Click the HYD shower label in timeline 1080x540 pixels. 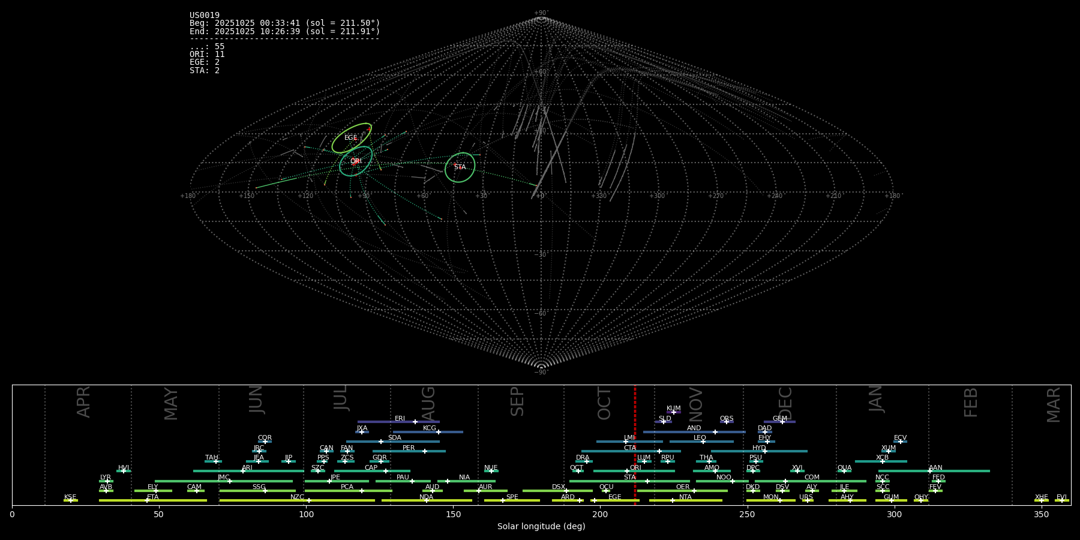point(759,448)
